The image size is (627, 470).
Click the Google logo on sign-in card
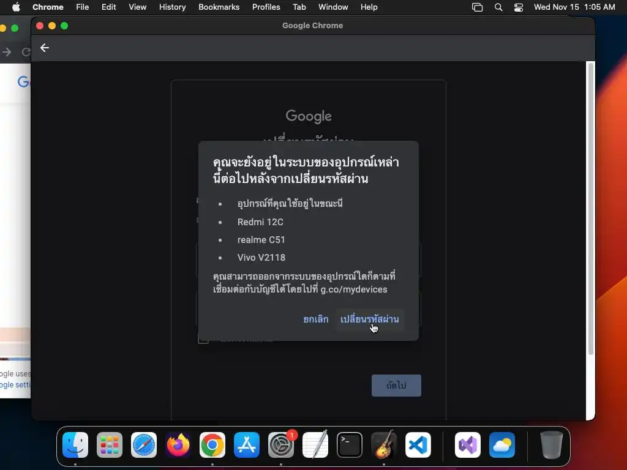[x=309, y=116]
